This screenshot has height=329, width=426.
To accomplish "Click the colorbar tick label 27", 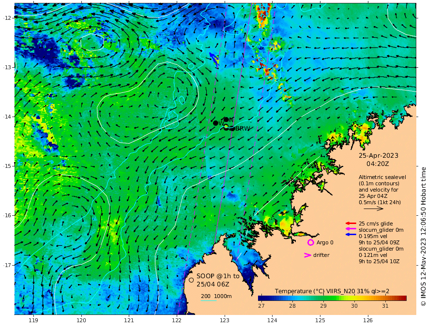I will click(x=261, y=306).
